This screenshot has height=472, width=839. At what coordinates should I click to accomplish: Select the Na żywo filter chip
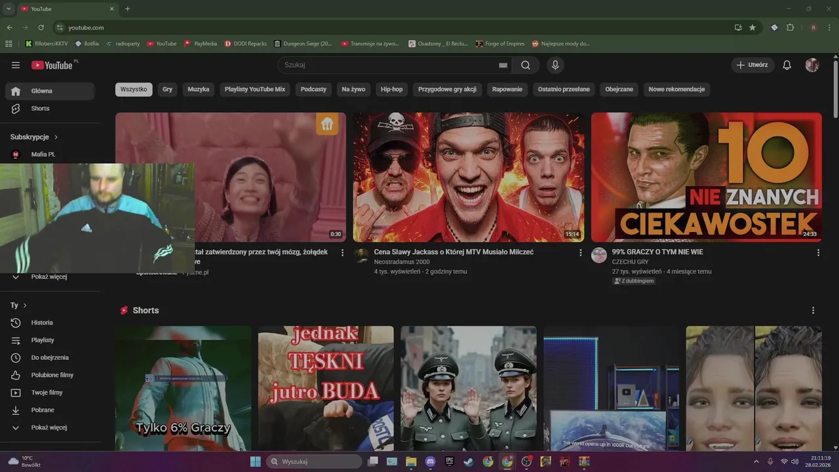354,89
